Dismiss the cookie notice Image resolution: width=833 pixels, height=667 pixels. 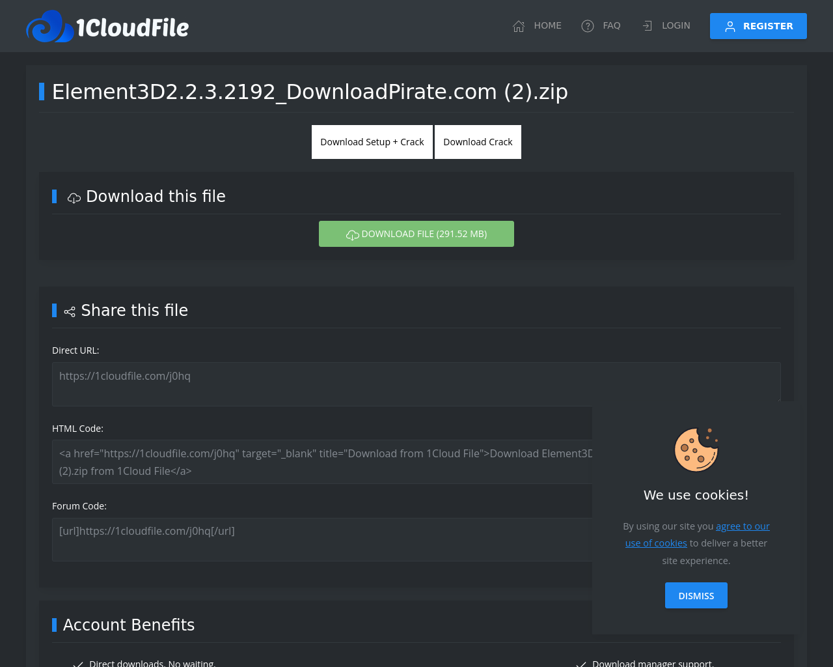[696, 595]
